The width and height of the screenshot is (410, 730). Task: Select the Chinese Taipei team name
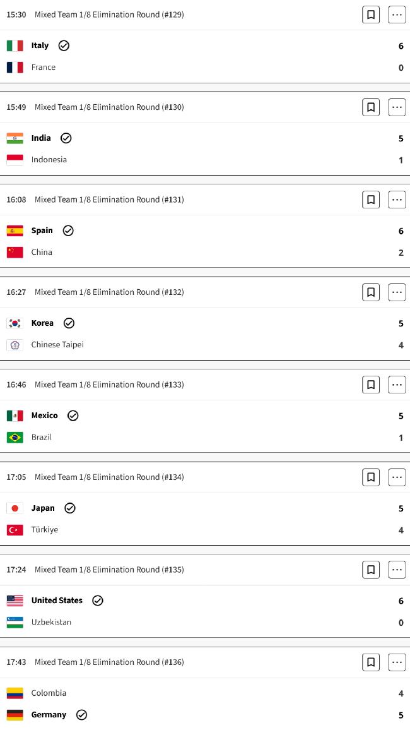click(x=57, y=345)
